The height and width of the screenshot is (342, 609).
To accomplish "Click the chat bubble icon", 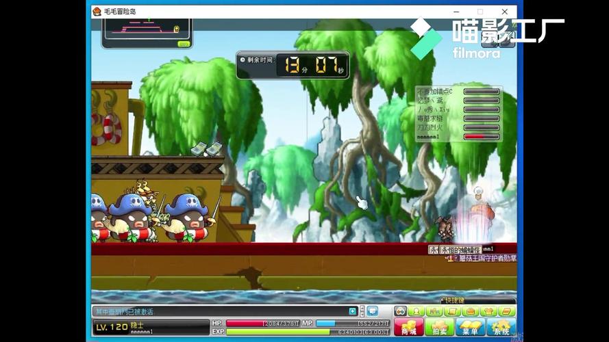I will point(373,311).
